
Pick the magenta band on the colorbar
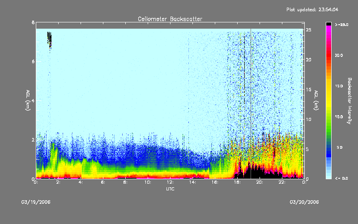pyautogui.click(x=329, y=38)
